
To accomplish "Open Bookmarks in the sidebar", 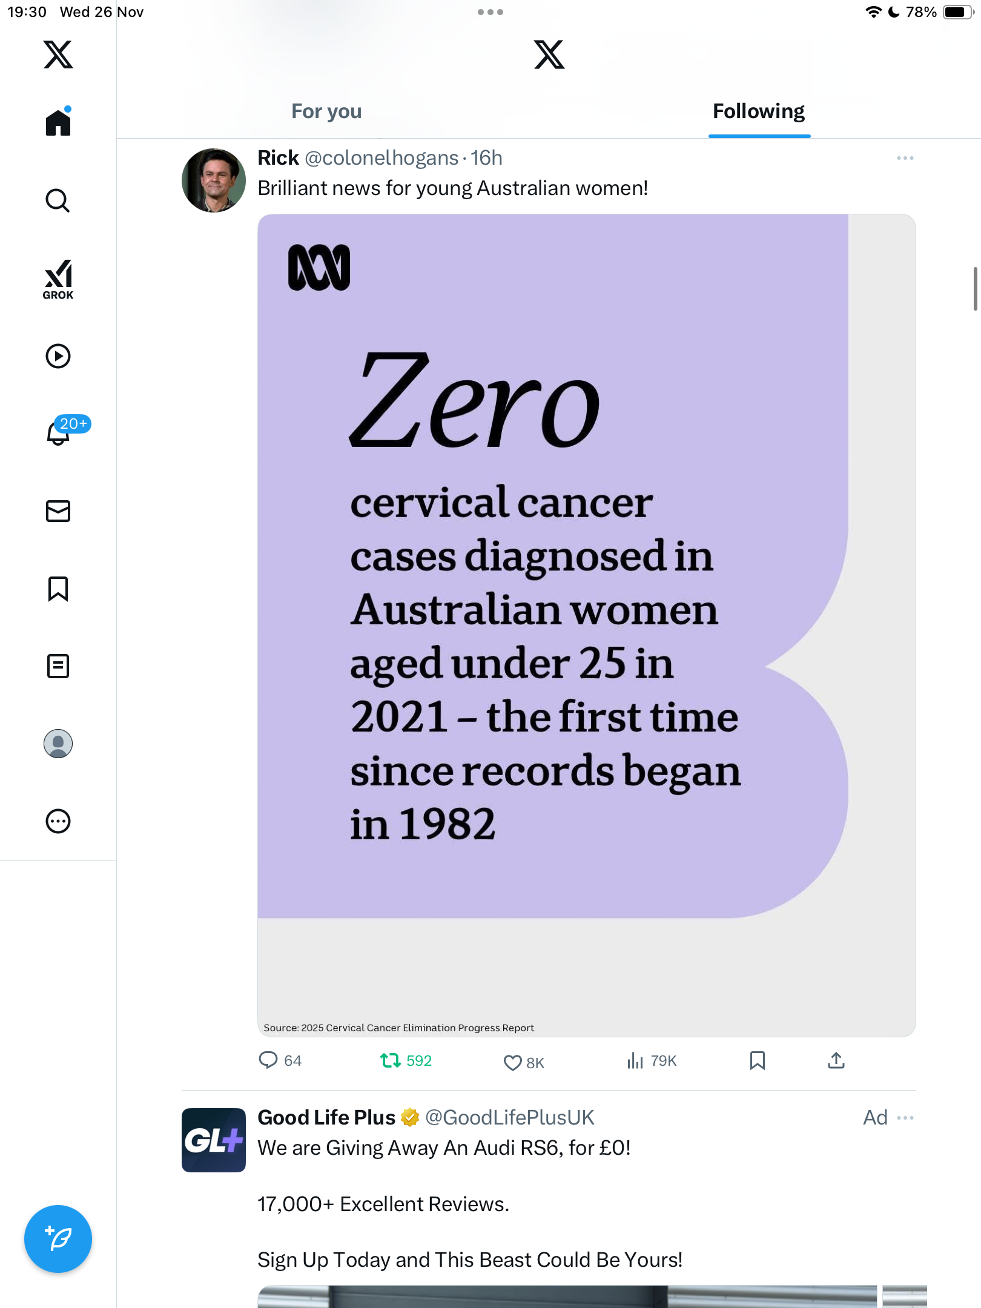I will (x=58, y=589).
